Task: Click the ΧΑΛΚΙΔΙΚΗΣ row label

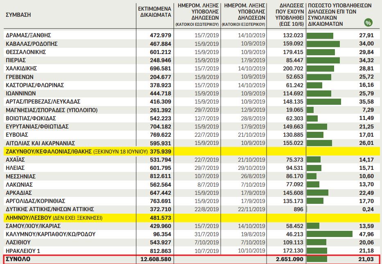Action: [22, 68]
